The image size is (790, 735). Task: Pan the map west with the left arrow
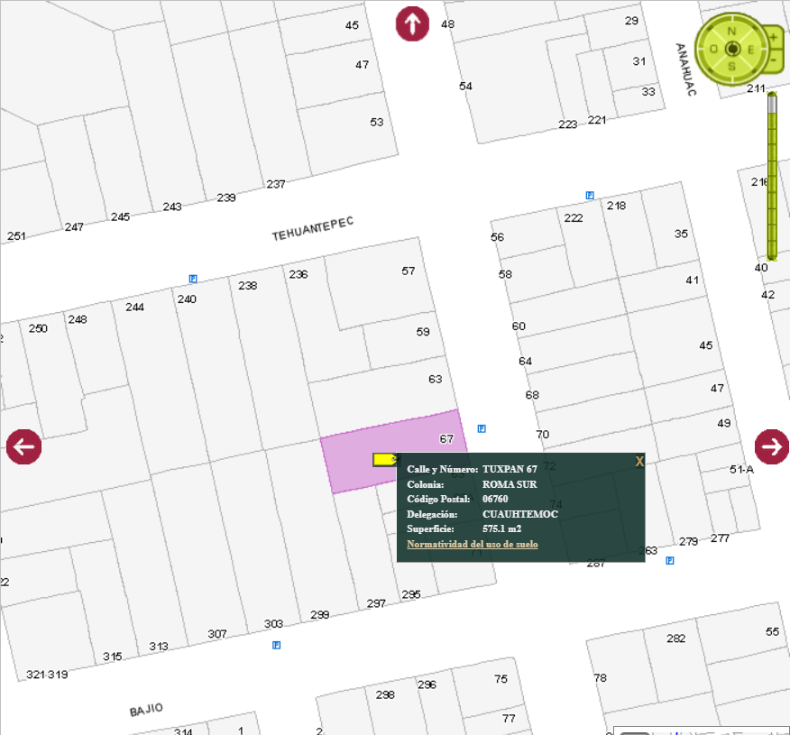pos(23,446)
